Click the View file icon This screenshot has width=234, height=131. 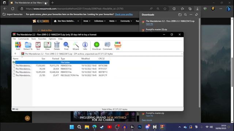pos(47,46)
